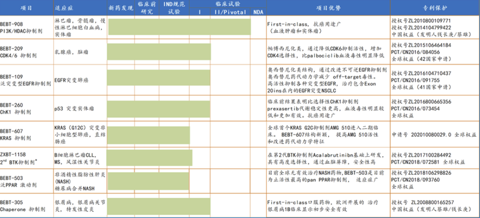Click 'prexasertib代谢稳定性更高' advantage line
The height and width of the screenshot is (218, 480).
[303, 108]
